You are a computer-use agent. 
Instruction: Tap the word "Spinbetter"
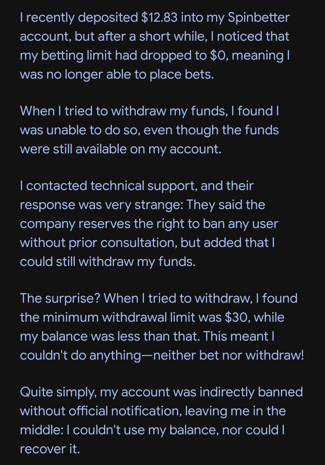258,17
